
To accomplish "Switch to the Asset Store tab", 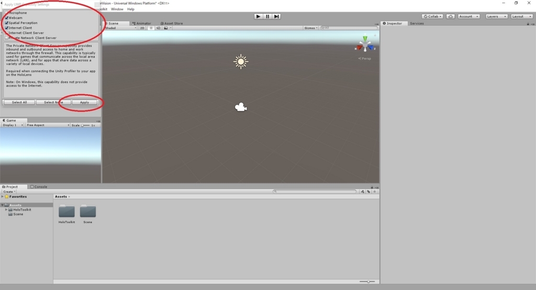I will pos(172,24).
